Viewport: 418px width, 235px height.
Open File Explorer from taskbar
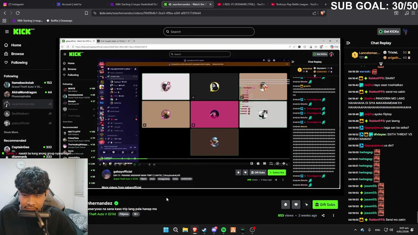pyautogui.click(x=185, y=230)
